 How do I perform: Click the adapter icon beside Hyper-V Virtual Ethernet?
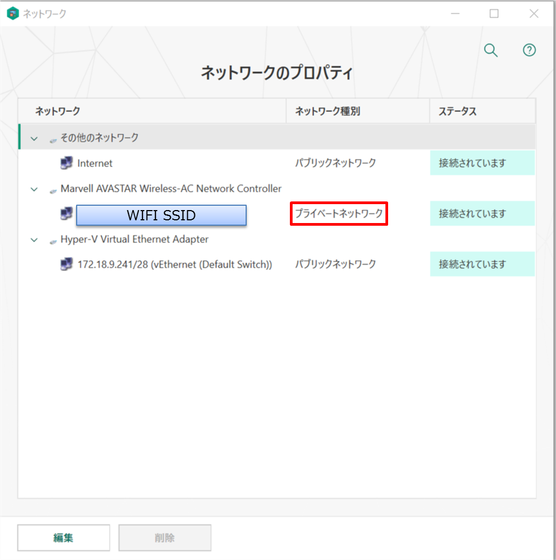click(x=53, y=242)
